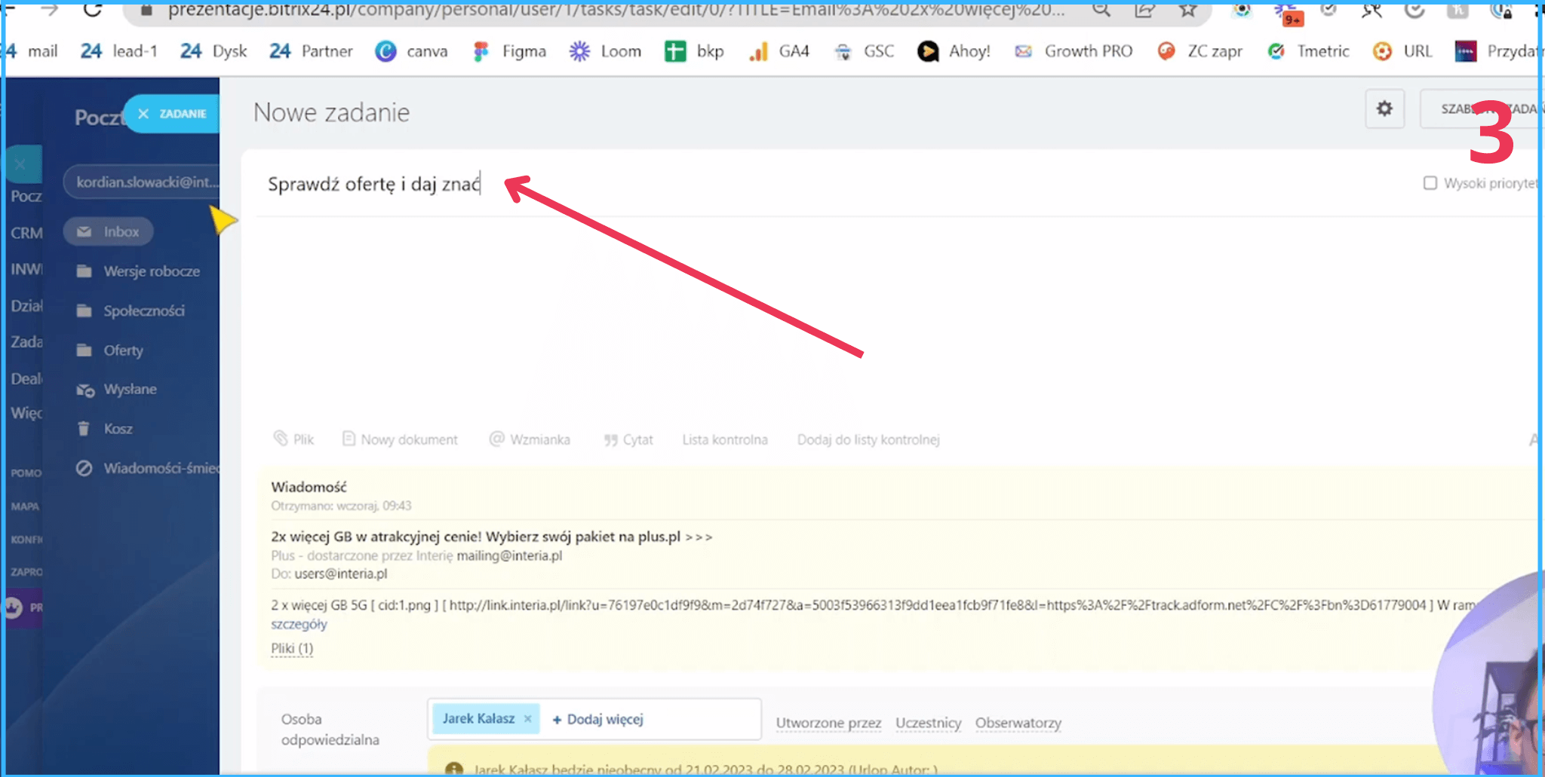This screenshot has width=1545, height=777.
Task: Open Lista kontrolna
Action: (724, 439)
